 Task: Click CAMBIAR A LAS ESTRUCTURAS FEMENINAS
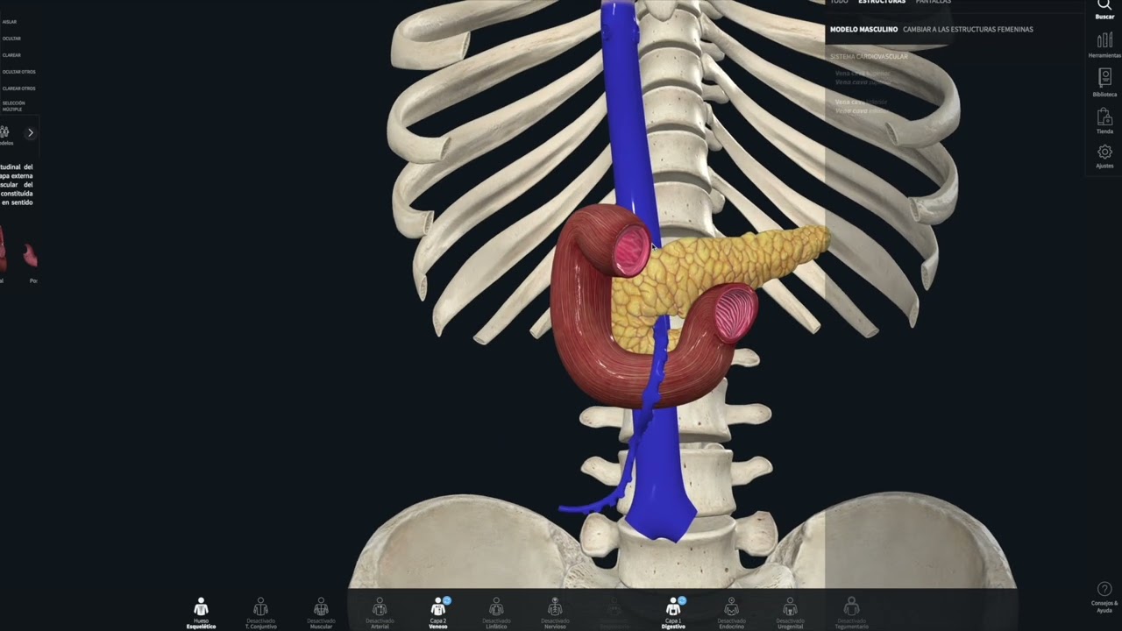(x=968, y=30)
